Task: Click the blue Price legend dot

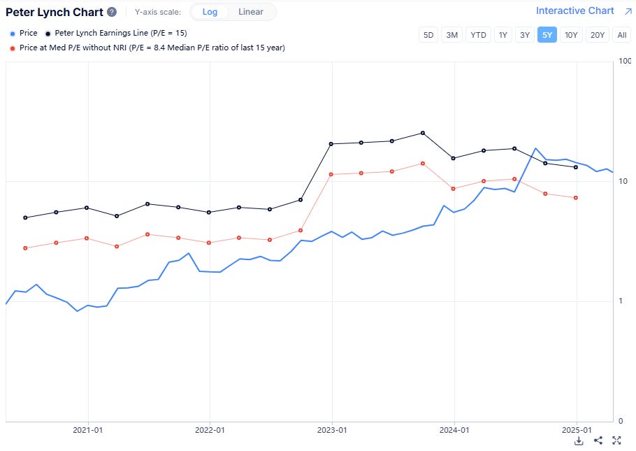Action: (13, 34)
